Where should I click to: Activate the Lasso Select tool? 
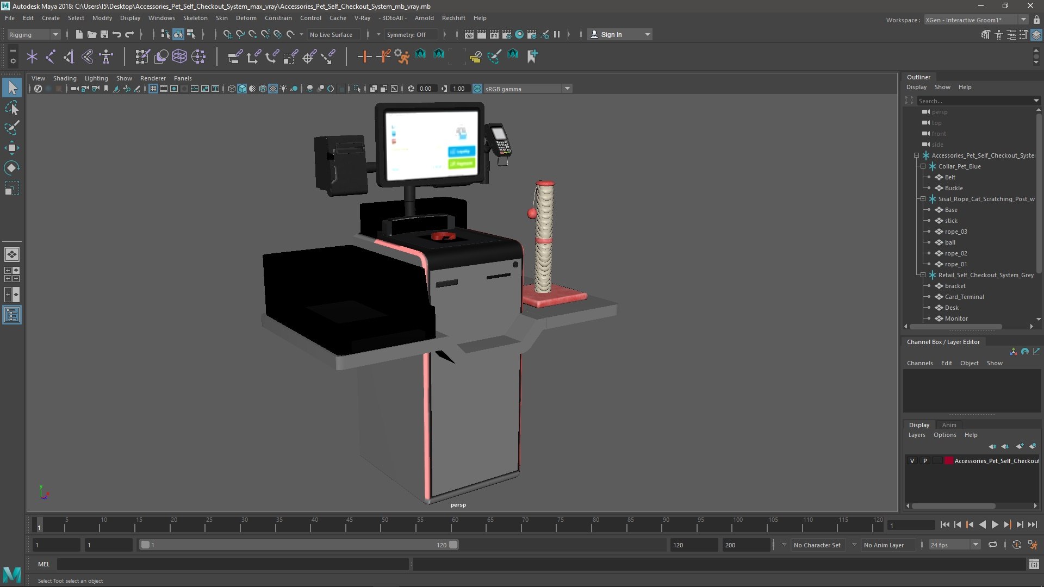point(12,108)
